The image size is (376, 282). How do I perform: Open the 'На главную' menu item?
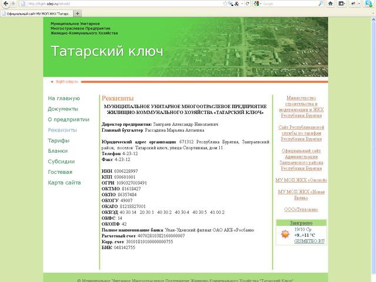click(x=64, y=98)
